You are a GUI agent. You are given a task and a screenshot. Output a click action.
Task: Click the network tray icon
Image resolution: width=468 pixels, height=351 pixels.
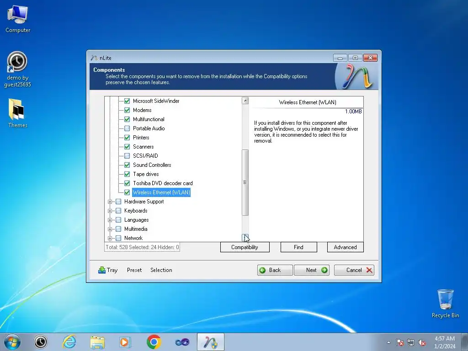(x=411, y=342)
